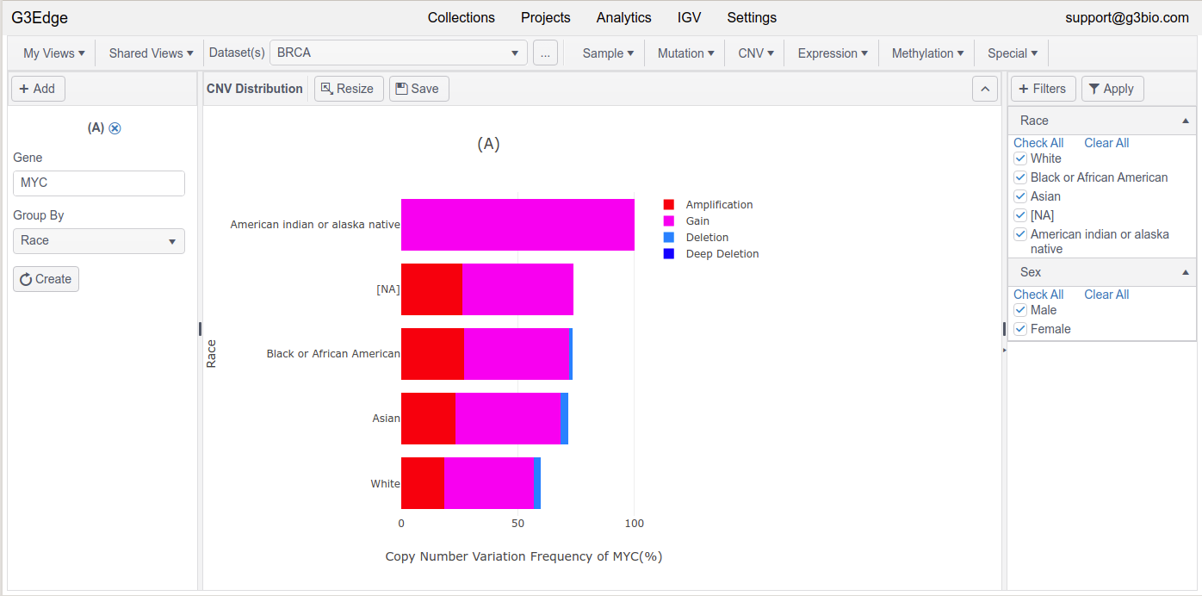Click the Race y-axis label

pos(211,354)
